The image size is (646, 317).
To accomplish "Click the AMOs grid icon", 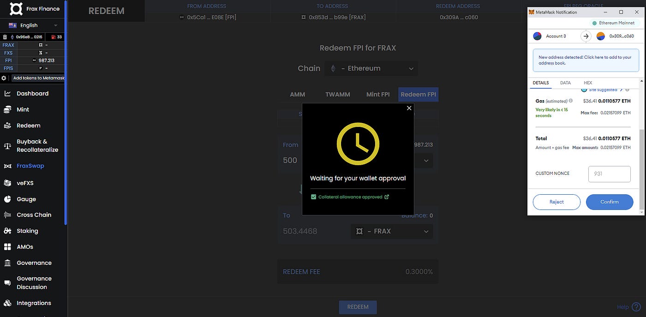I will coord(7,247).
